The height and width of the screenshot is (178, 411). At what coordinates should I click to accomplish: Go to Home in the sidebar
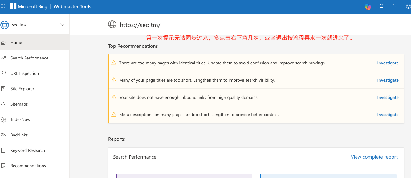[x=16, y=42]
